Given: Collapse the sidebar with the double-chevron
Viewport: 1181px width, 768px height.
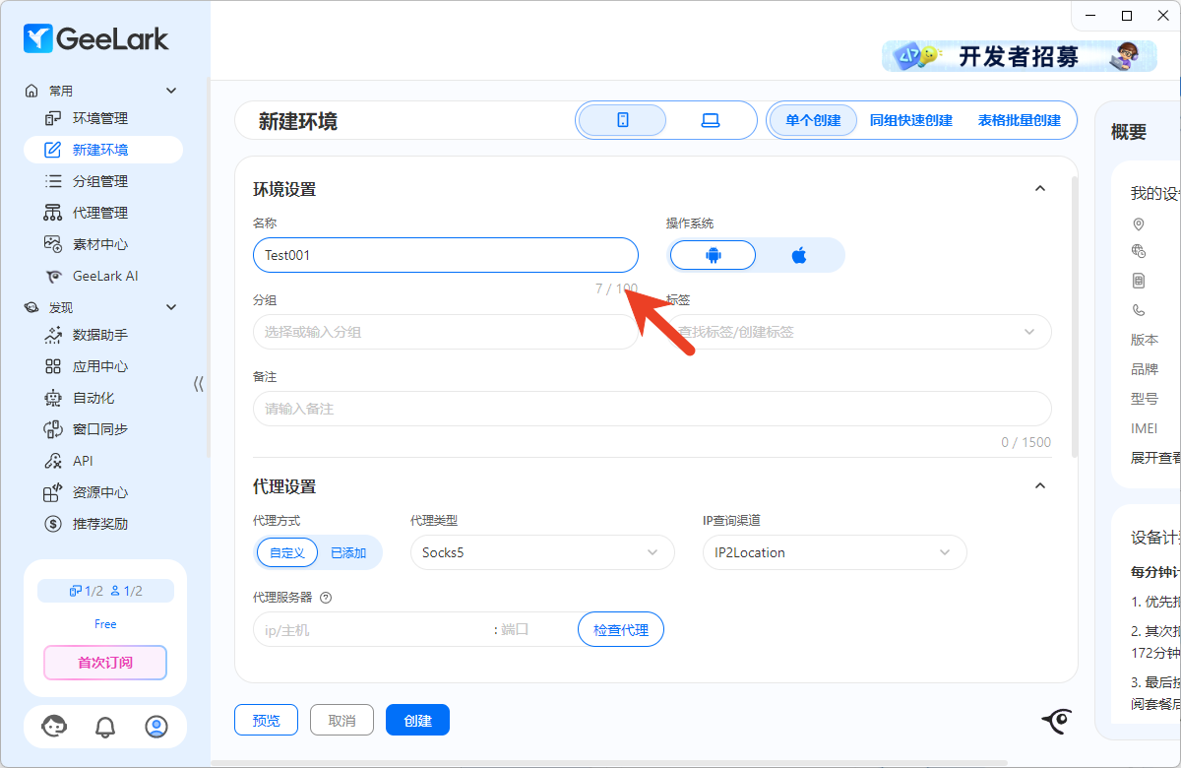Looking at the screenshot, I should coord(198,384).
